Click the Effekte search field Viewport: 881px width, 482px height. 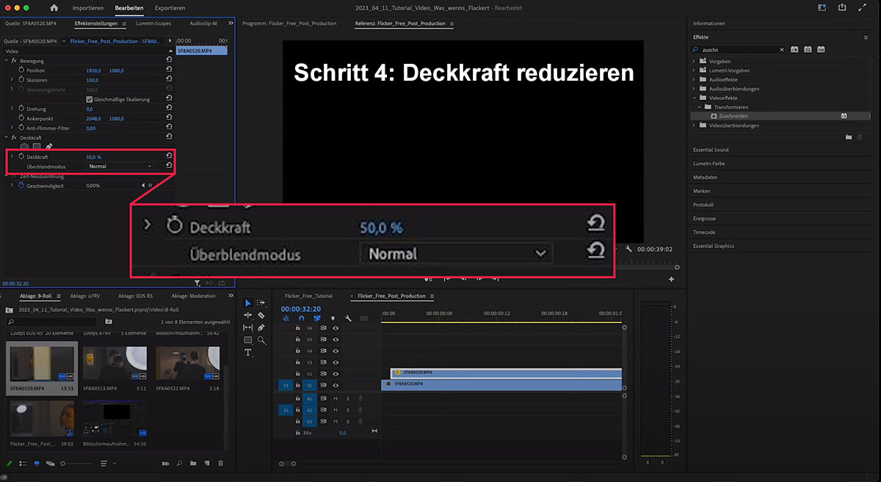point(738,49)
